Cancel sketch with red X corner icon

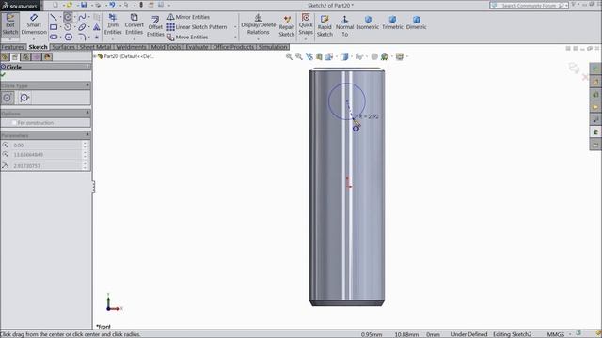585,77
